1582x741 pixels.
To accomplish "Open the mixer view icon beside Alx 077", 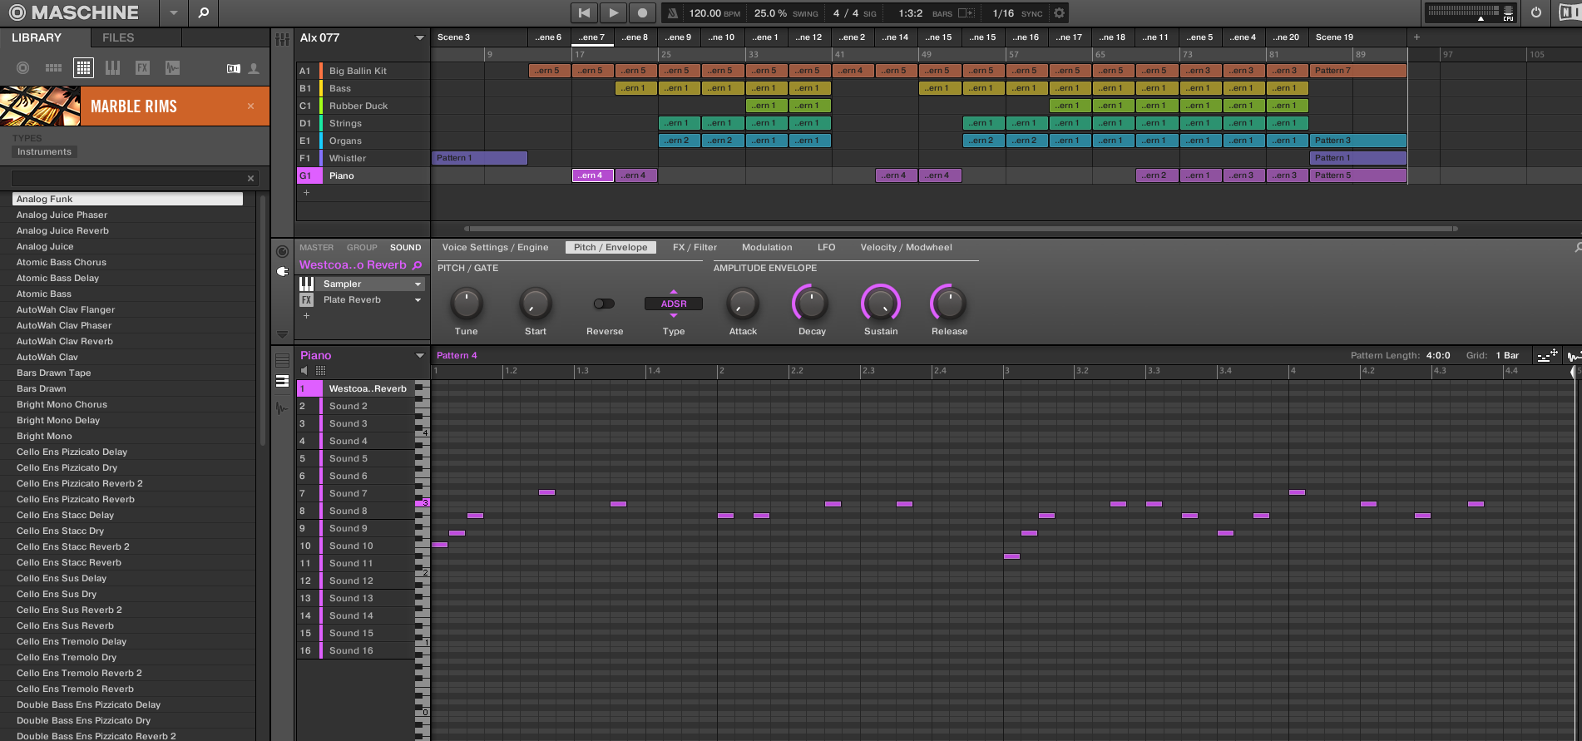I will (x=282, y=39).
